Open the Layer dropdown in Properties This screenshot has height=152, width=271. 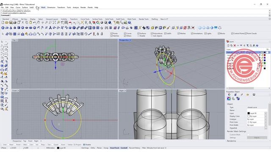(266, 113)
